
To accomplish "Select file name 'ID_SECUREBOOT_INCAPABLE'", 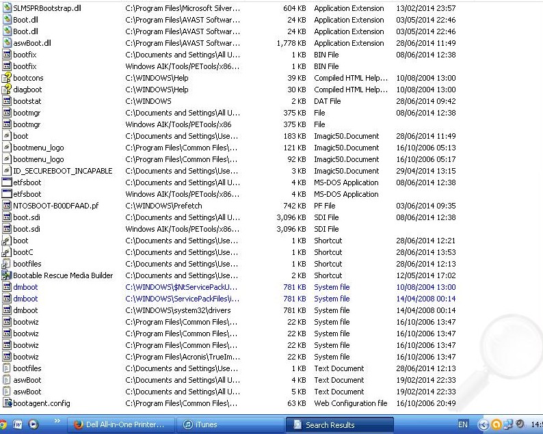I will point(63,171).
